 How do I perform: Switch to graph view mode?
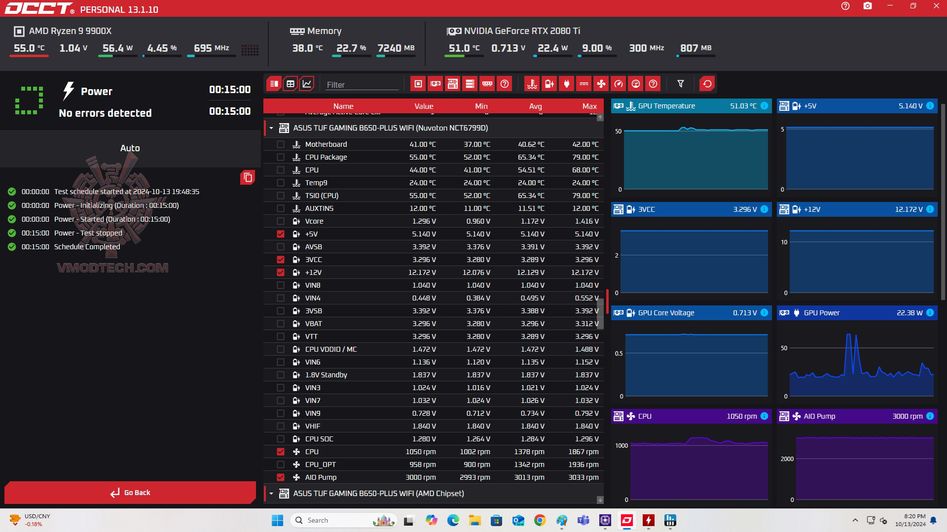tap(307, 84)
